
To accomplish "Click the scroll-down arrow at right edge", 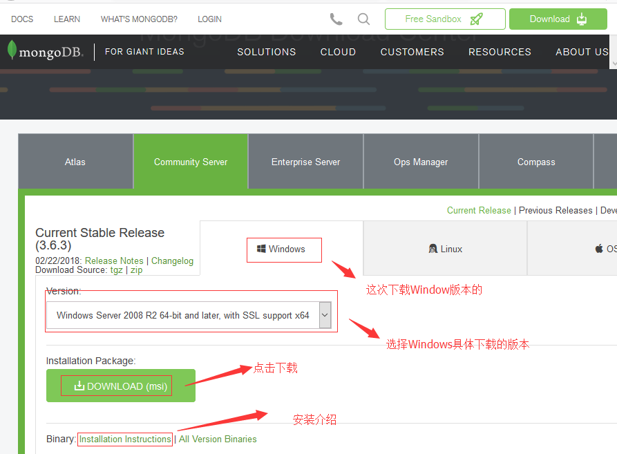I will [x=614, y=64].
